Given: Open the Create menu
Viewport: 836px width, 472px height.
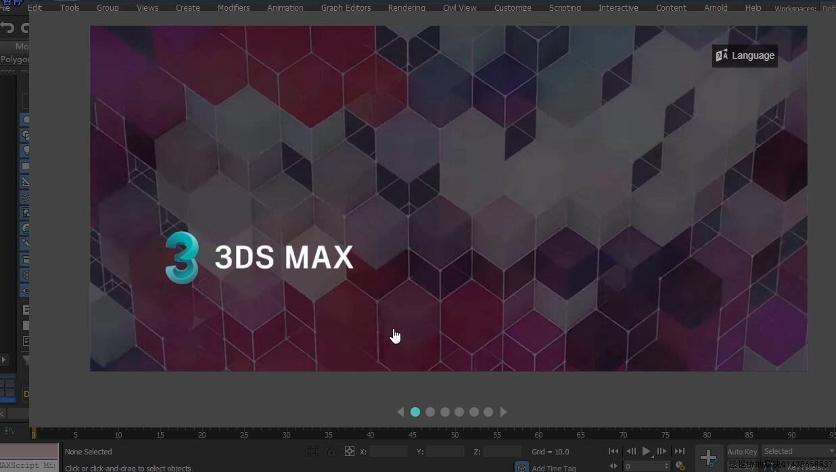Looking at the screenshot, I should coord(188,7).
